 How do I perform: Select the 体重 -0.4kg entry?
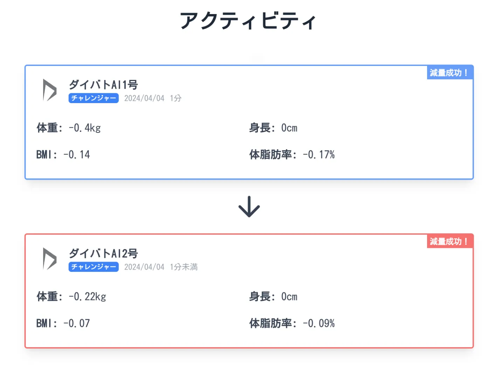click(69, 128)
